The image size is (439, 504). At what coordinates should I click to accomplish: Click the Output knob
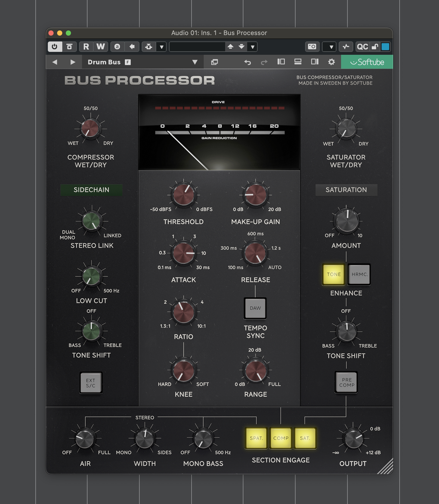coord(353,439)
